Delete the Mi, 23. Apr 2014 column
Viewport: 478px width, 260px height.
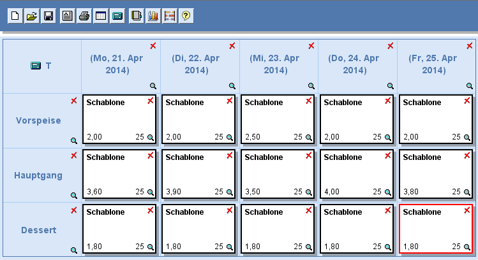point(311,46)
